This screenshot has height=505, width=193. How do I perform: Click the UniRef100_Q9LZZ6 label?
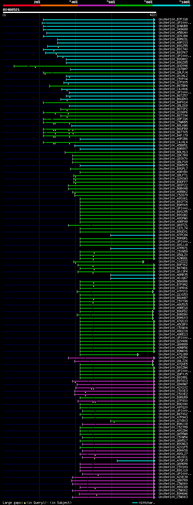(x=173, y=361)
